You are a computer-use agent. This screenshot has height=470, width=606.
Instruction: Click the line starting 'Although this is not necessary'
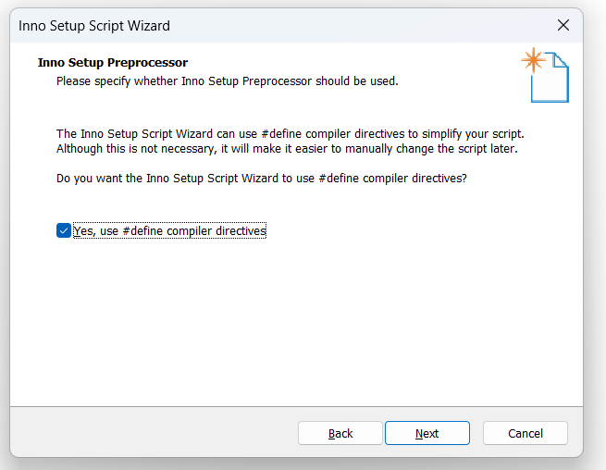pos(287,149)
